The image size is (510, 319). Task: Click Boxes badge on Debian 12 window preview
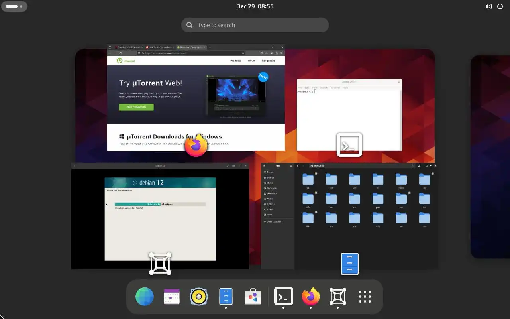pos(160,264)
